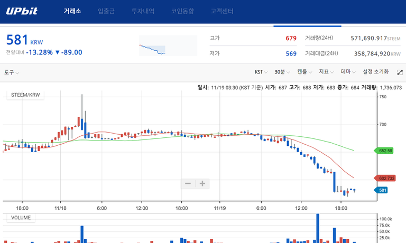Screen dimensions: 406x243
Task: Go to the 입출금 deposit/withdraw tab
Action: point(107,11)
